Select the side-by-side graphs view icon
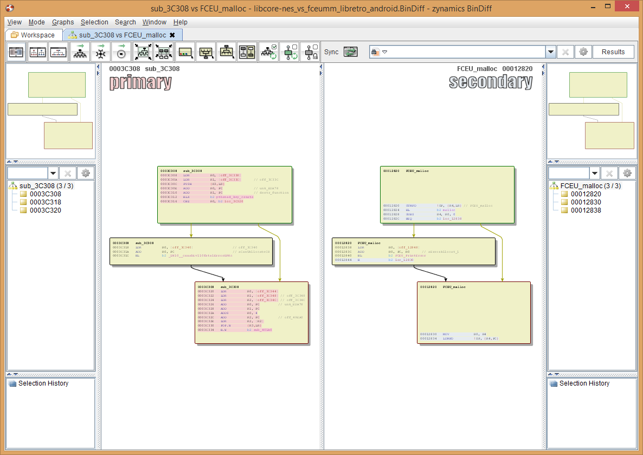643x455 pixels. point(37,52)
